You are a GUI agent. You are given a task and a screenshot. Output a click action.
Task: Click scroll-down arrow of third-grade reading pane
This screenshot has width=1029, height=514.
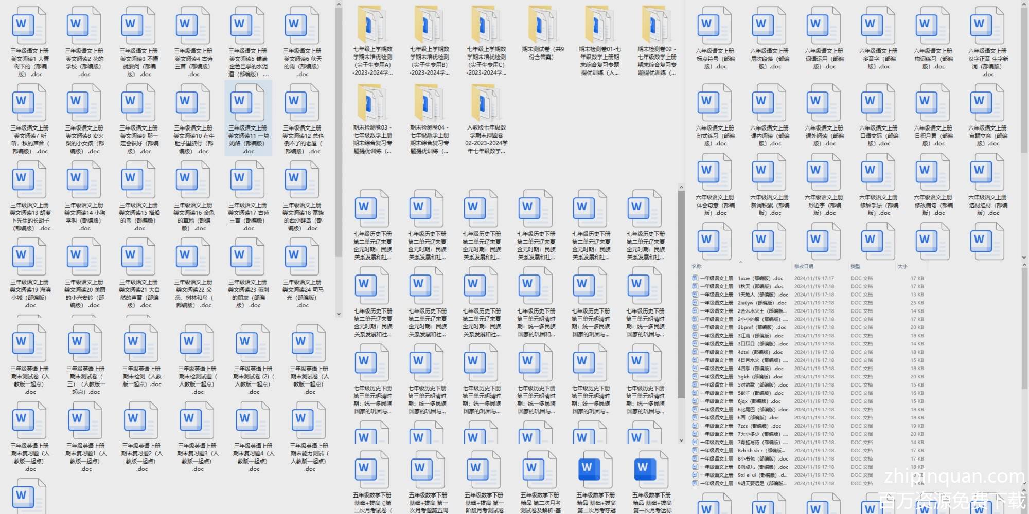point(339,314)
